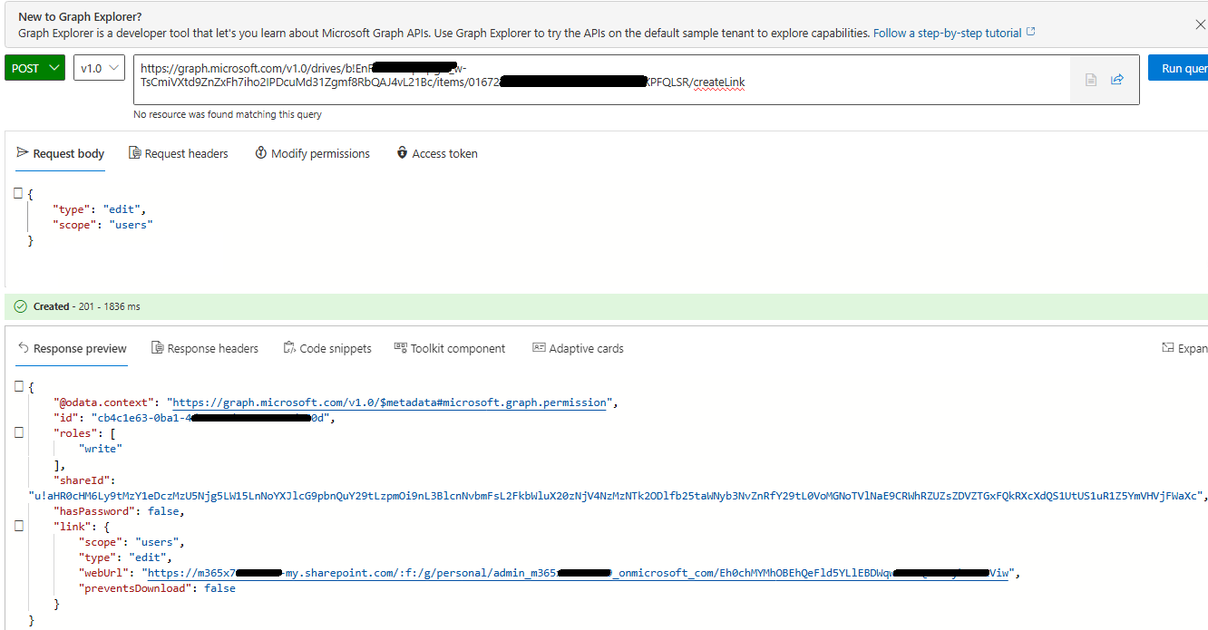Expand the response area
Screen dimensions: 1208x630
tap(1184, 348)
